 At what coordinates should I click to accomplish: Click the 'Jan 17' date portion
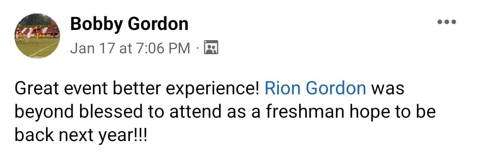click(93, 48)
